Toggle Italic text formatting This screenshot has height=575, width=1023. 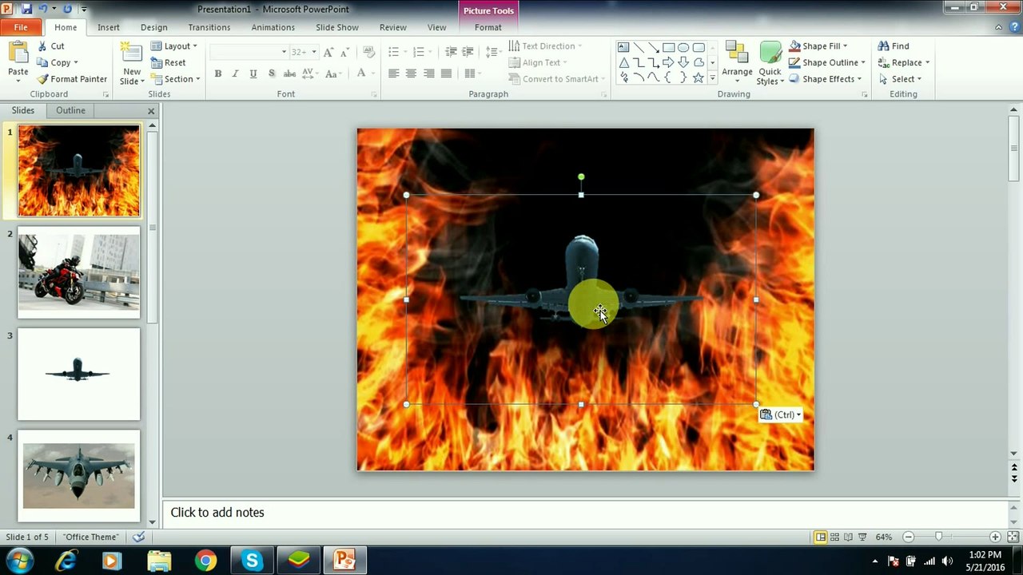(235, 73)
